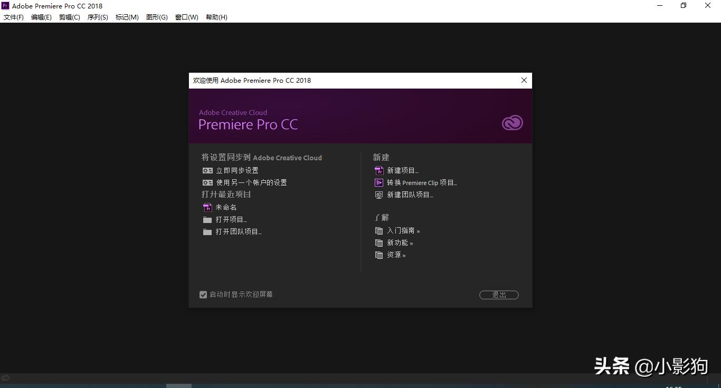Click the 新建团队项目 monitor icon
This screenshot has width=721, height=388.
378,195
